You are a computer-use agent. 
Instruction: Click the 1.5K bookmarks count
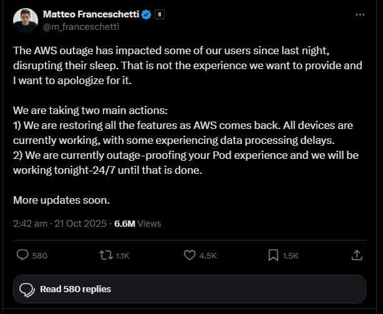[291, 255]
